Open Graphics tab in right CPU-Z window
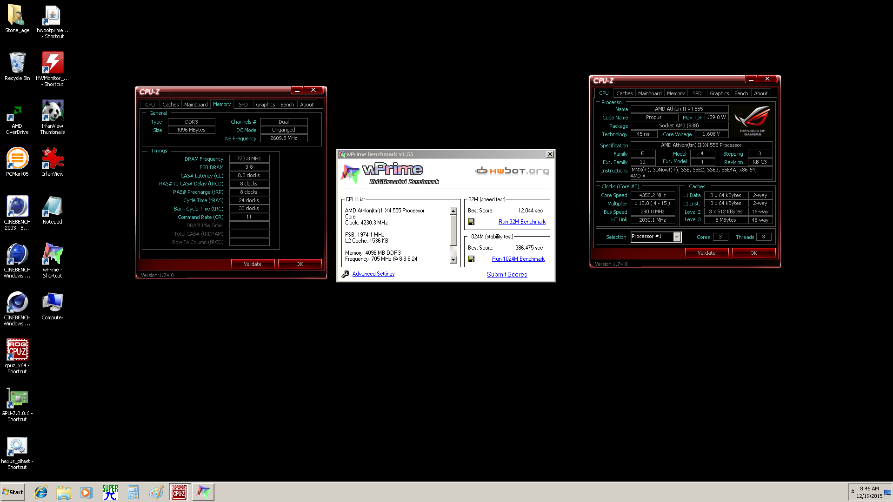This screenshot has height=502, width=893. 719,93
